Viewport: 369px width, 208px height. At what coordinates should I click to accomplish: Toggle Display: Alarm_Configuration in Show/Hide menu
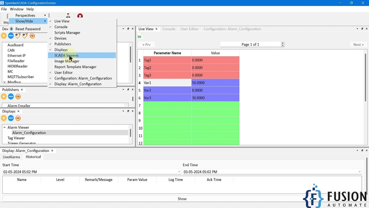(x=82, y=84)
